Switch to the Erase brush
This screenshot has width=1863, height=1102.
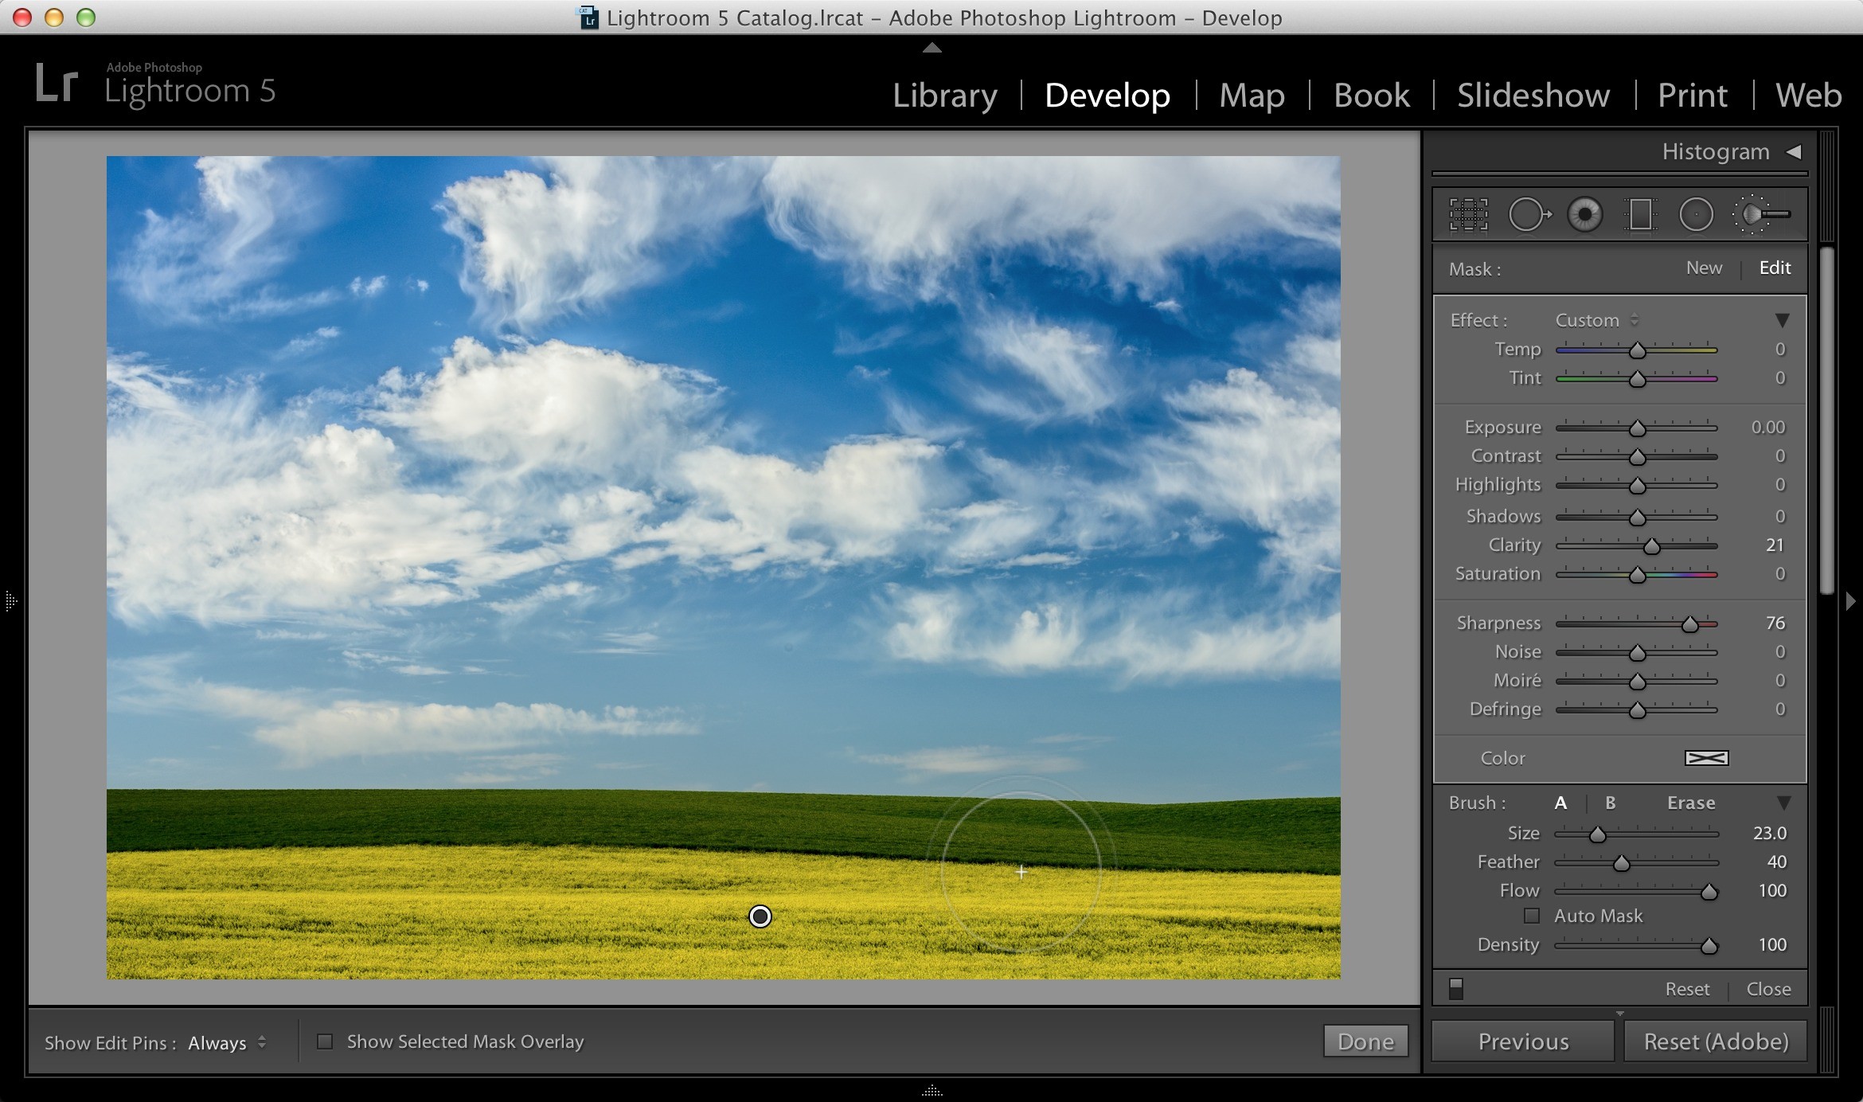(x=1691, y=803)
